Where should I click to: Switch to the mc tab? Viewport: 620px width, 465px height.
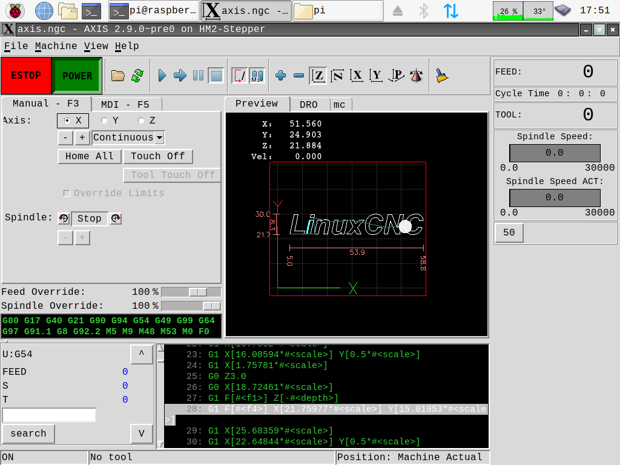339,105
